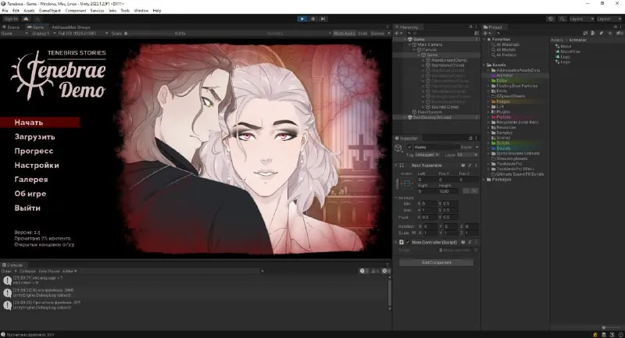Open the Layers dropdown
The image size is (625, 338).
point(581,19)
